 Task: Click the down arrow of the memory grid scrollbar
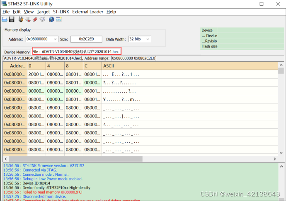click(x=281, y=153)
